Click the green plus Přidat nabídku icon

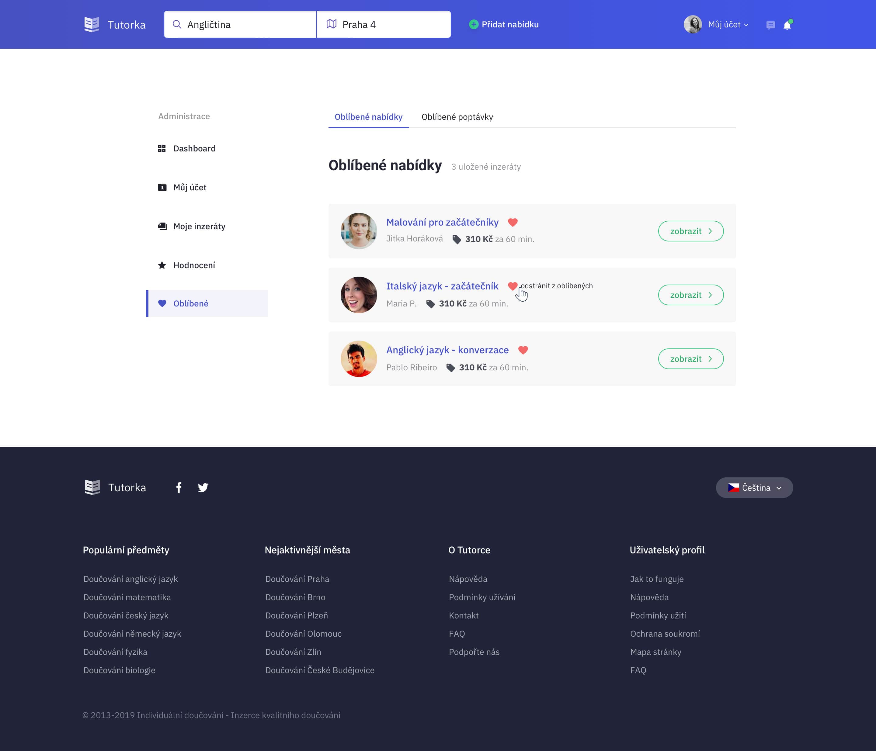474,25
